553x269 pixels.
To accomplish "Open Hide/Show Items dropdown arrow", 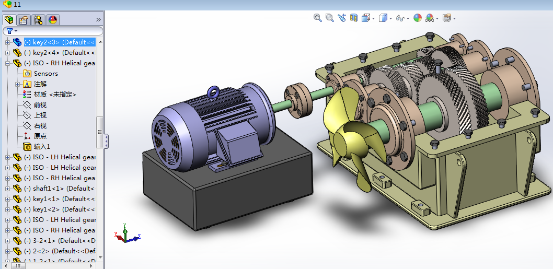I will click(x=408, y=18).
